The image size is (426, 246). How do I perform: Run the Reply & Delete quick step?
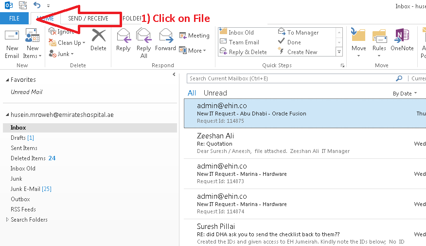coord(244,52)
